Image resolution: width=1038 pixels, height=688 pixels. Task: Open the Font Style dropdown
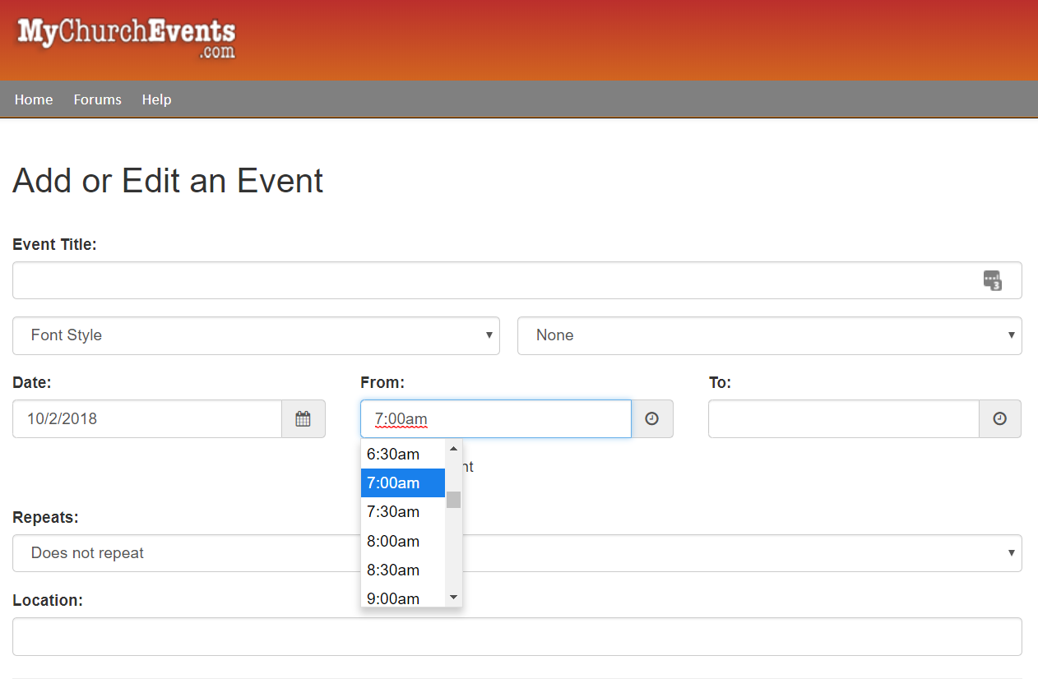coord(256,335)
